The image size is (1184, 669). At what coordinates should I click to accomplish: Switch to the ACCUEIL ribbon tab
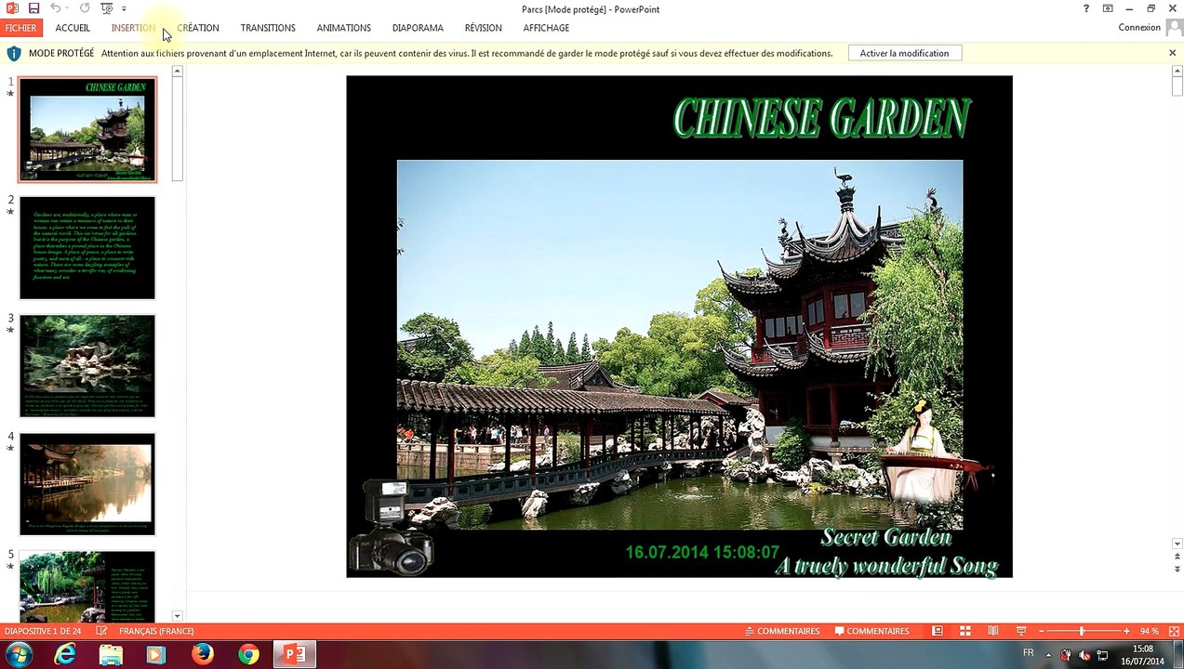[73, 28]
